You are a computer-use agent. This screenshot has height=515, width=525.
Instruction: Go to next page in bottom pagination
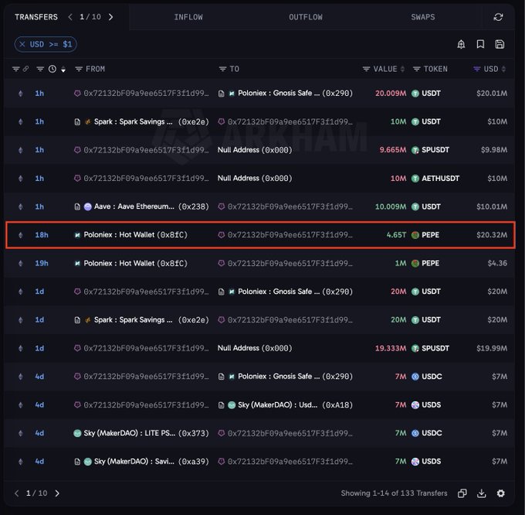coord(57,493)
